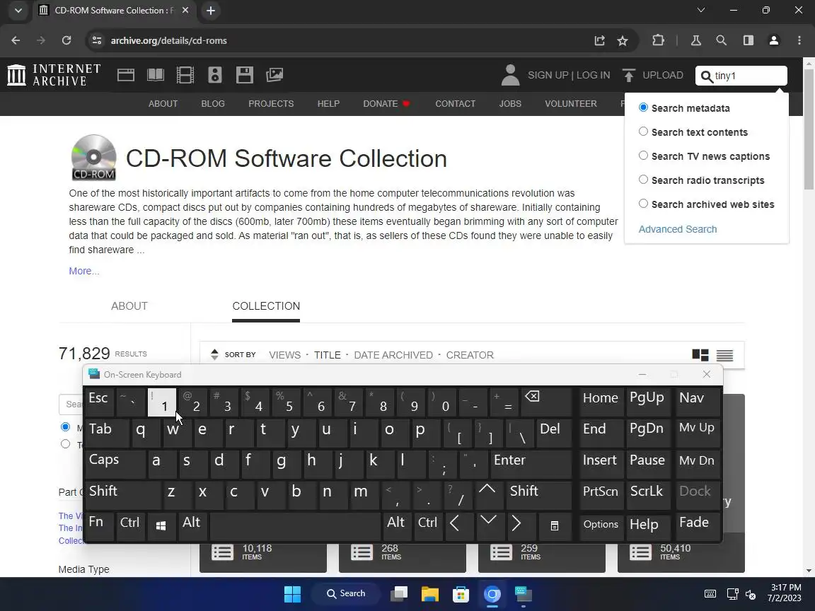Click the SIGN UP link
Screen dimensions: 815x611
point(548,76)
